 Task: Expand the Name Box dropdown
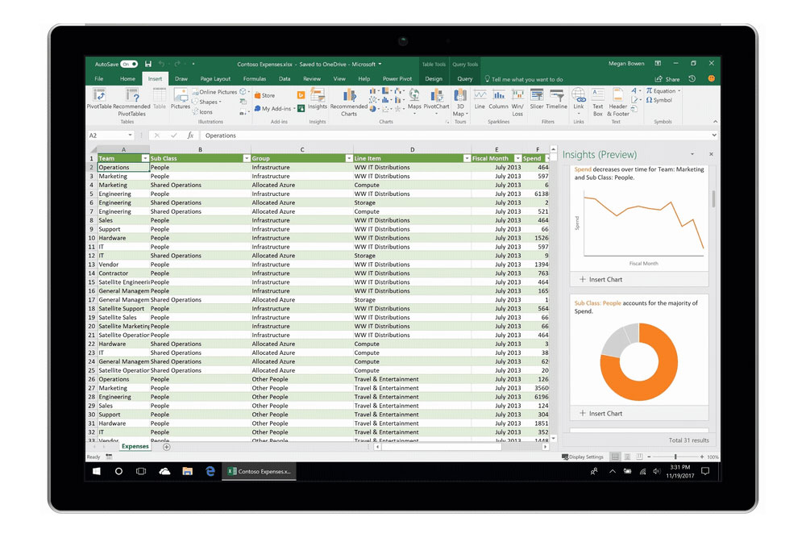click(x=130, y=136)
